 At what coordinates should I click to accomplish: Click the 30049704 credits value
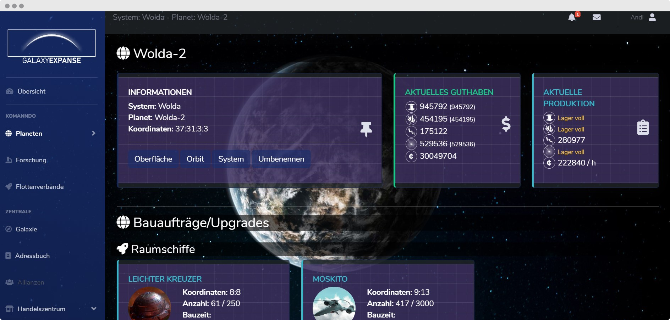point(438,156)
